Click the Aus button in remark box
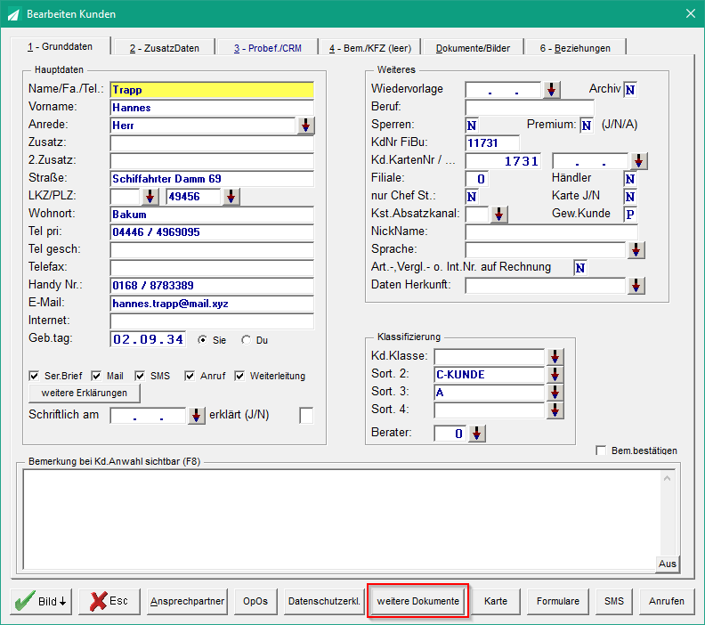 tap(668, 564)
